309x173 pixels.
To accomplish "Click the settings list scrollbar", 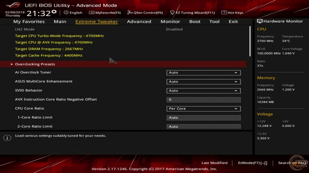I will click(250, 41).
